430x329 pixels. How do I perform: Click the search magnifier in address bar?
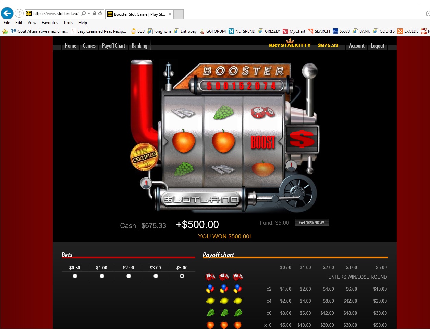click(x=84, y=14)
